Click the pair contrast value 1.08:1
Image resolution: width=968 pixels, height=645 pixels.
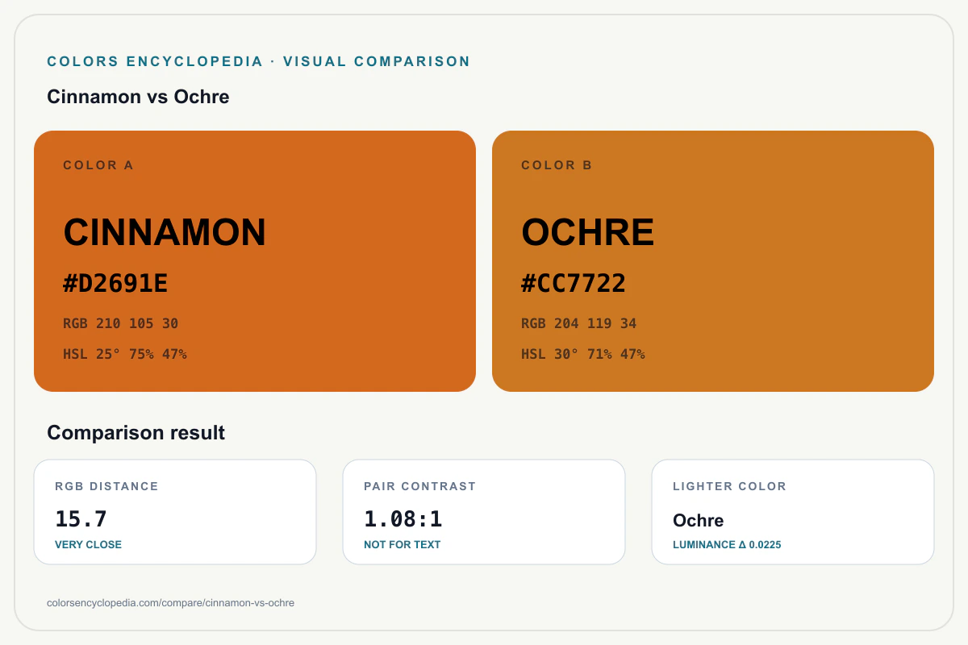403,519
